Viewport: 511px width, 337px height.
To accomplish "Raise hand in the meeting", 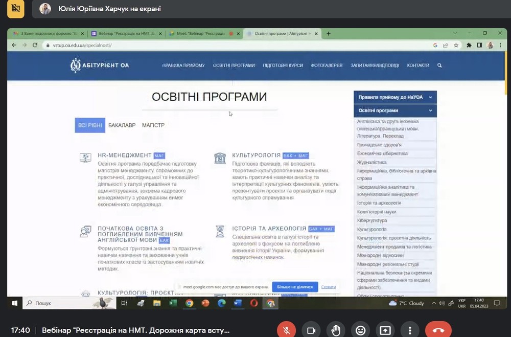I will [x=336, y=330].
